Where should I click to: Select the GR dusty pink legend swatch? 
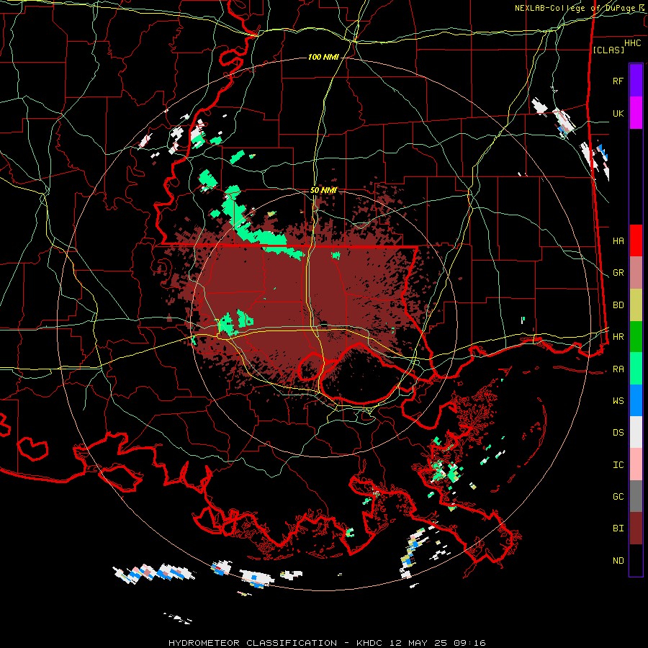tap(636, 273)
